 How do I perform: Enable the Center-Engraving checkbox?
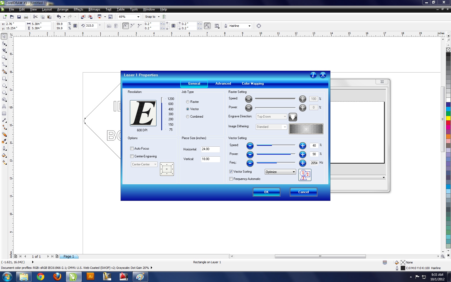tap(132, 156)
